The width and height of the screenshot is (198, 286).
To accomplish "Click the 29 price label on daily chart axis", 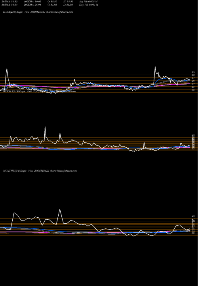I will click(193, 81).
